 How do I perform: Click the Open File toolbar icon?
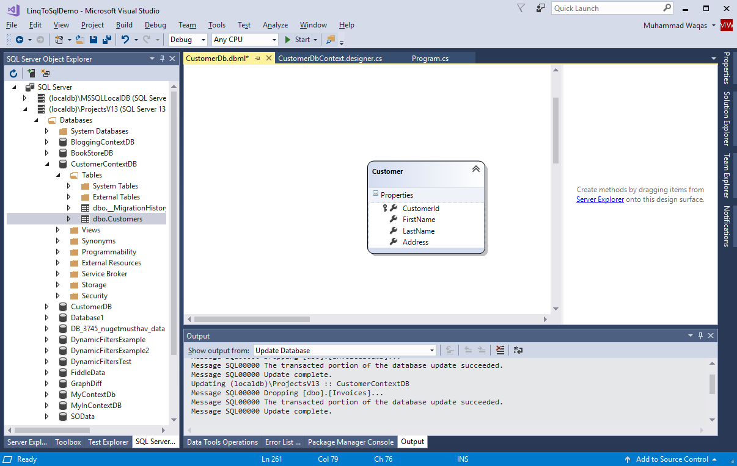pos(80,40)
